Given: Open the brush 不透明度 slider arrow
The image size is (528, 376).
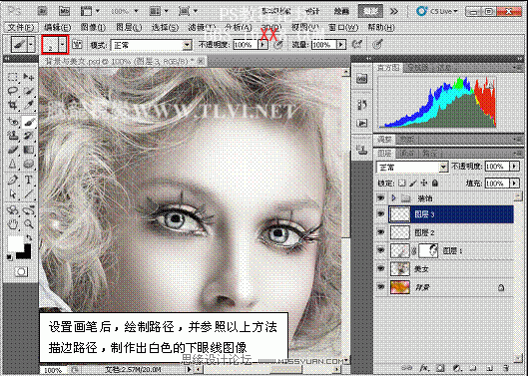Looking at the screenshot, I should click(263, 45).
